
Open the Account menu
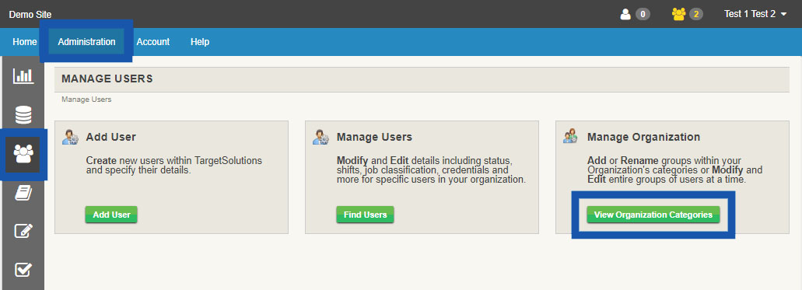click(153, 42)
